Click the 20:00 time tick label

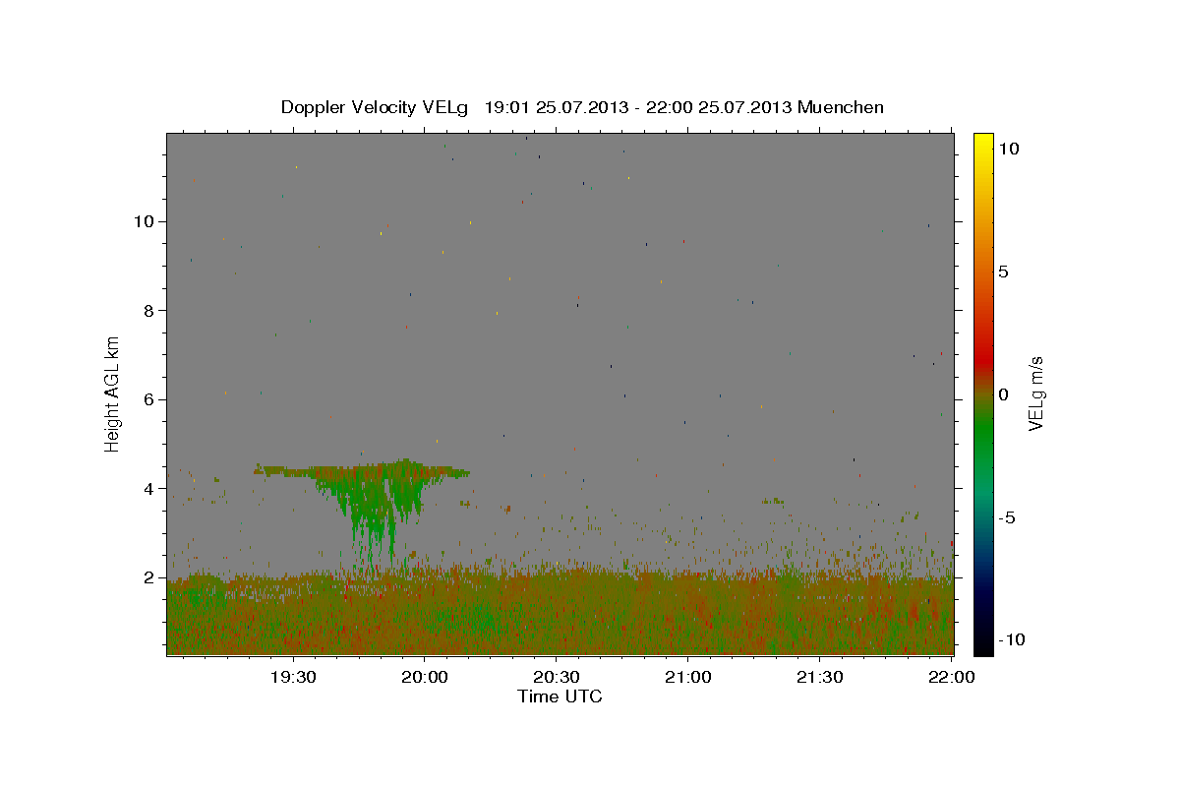pyautogui.click(x=424, y=677)
